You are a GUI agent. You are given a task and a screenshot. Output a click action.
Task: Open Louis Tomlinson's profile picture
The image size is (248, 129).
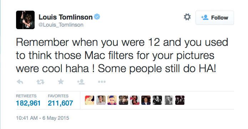click(x=25, y=20)
